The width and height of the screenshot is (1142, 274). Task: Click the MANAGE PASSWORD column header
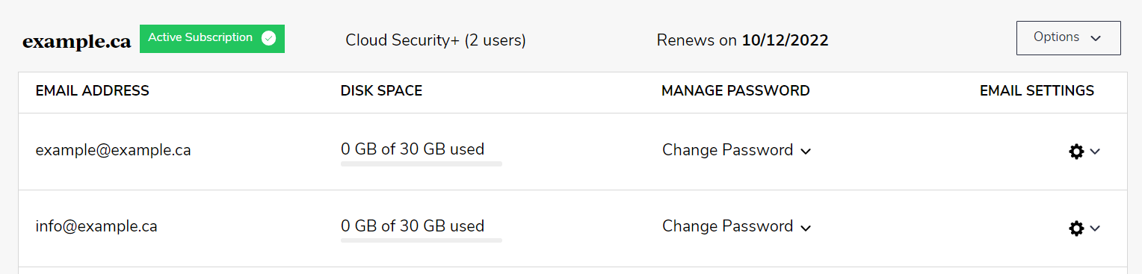tap(735, 91)
